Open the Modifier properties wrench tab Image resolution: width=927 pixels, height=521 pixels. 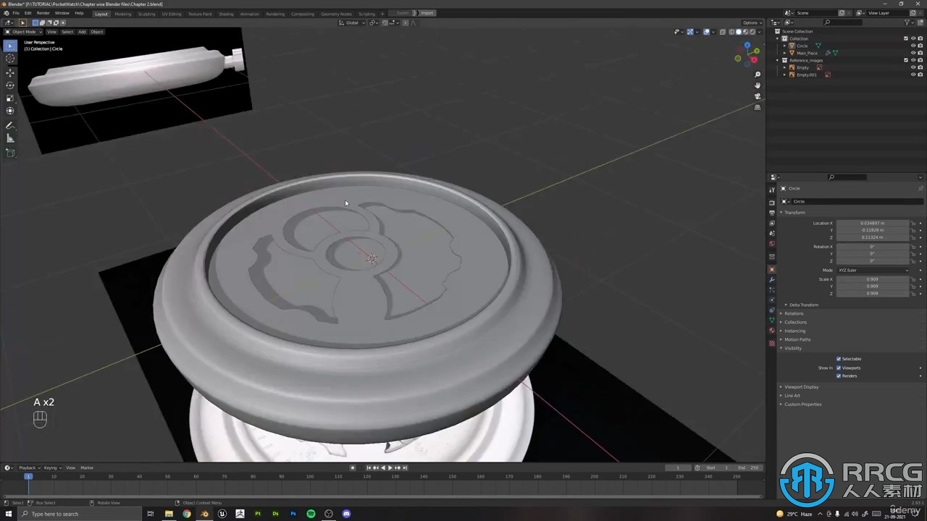pyautogui.click(x=772, y=280)
